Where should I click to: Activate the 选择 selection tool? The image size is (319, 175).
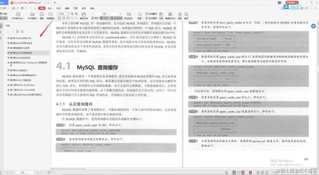click(x=4, y=18)
